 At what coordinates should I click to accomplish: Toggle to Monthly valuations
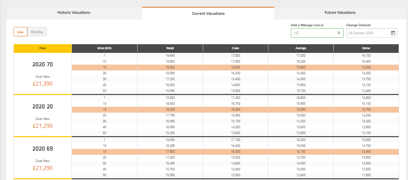point(37,32)
